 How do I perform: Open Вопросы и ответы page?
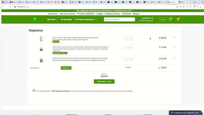coord(113,14)
